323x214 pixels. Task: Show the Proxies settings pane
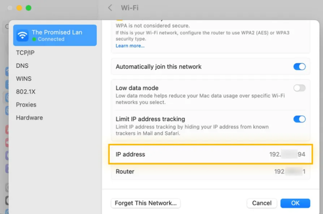[26, 105]
